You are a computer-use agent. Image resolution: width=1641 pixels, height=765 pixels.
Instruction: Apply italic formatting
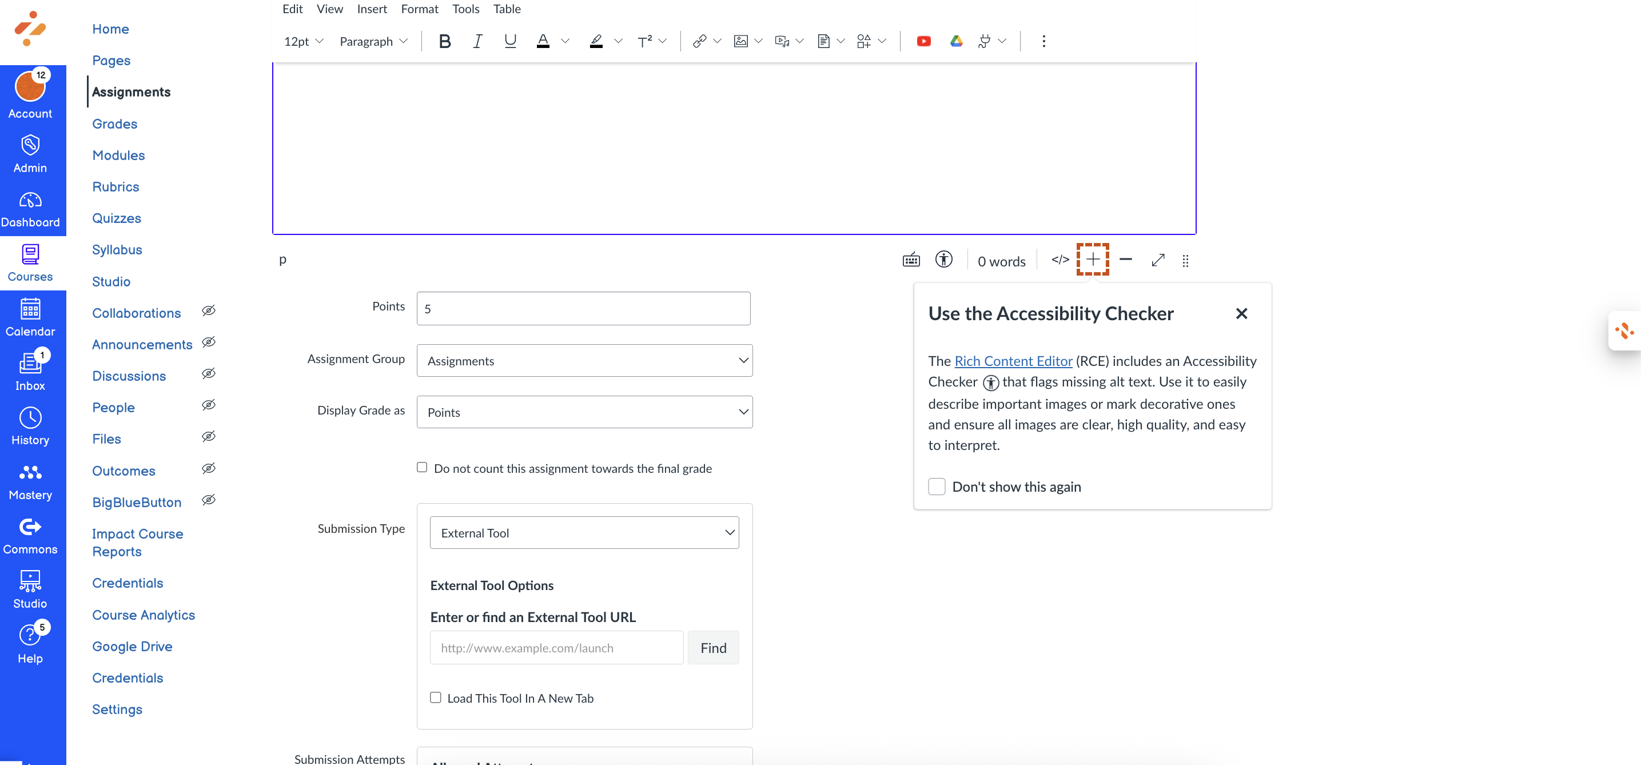(x=477, y=41)
